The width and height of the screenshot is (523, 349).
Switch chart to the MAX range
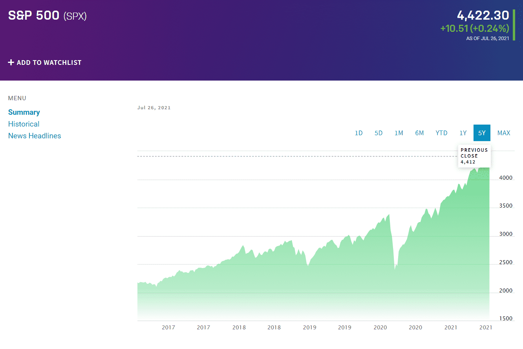tap(504, 133)
